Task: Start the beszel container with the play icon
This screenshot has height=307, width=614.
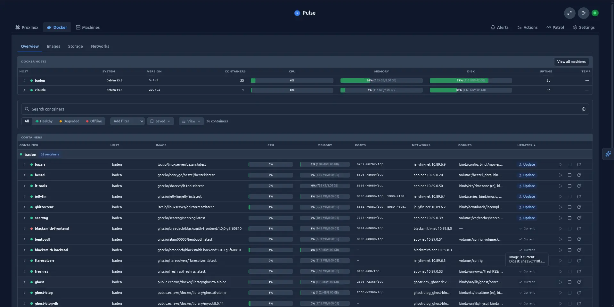Action: (x=560, y=175)
